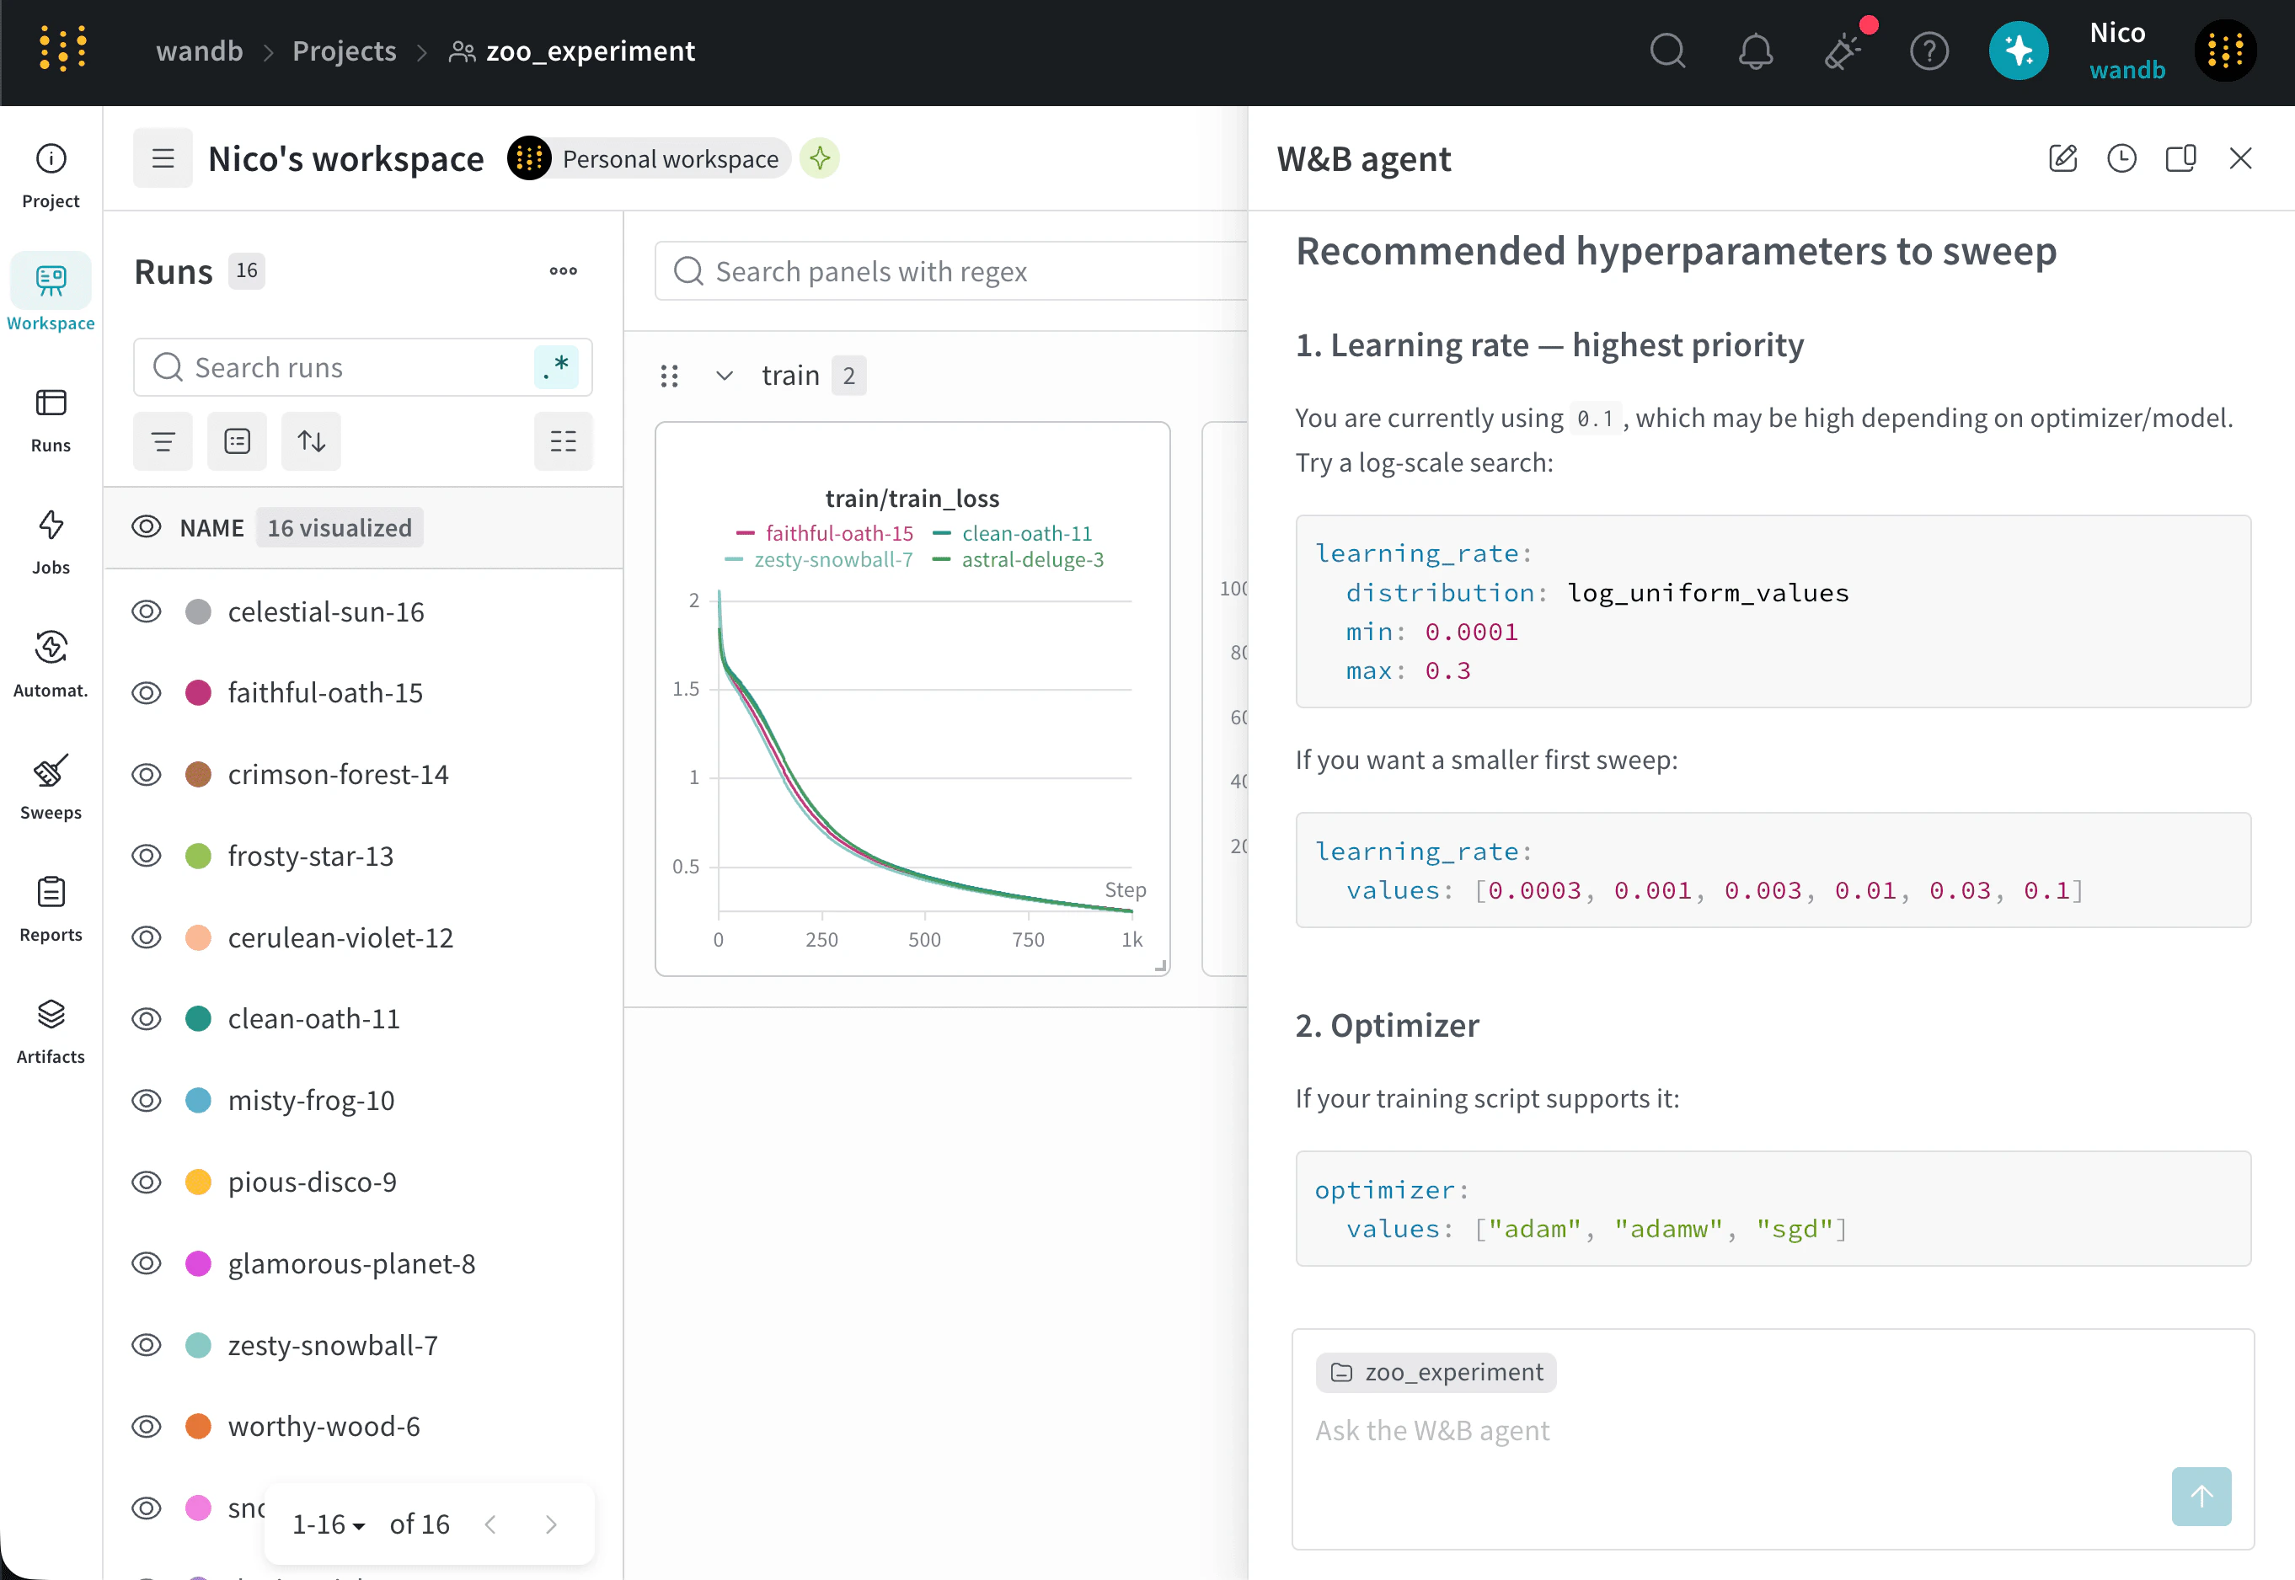This screenshot has width=2295, height=1580.
Task: Click the wandb home logo
Action: pos(63,49)
